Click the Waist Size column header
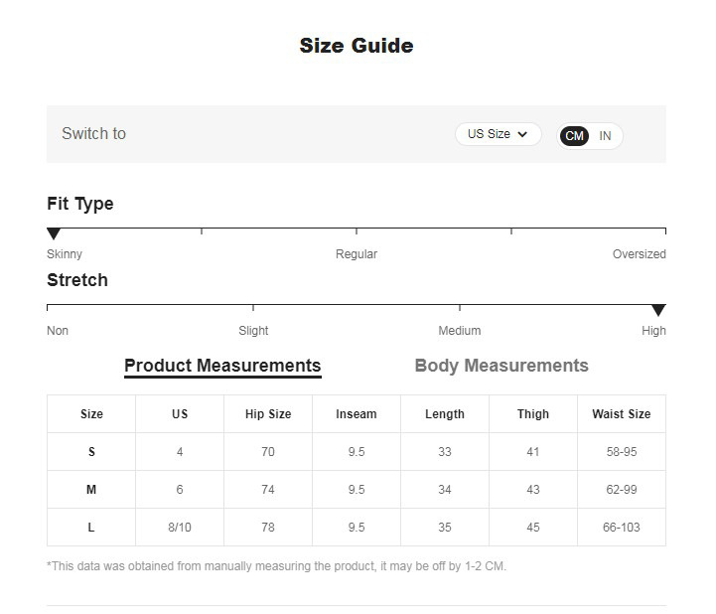 click(x=621, y=414)
